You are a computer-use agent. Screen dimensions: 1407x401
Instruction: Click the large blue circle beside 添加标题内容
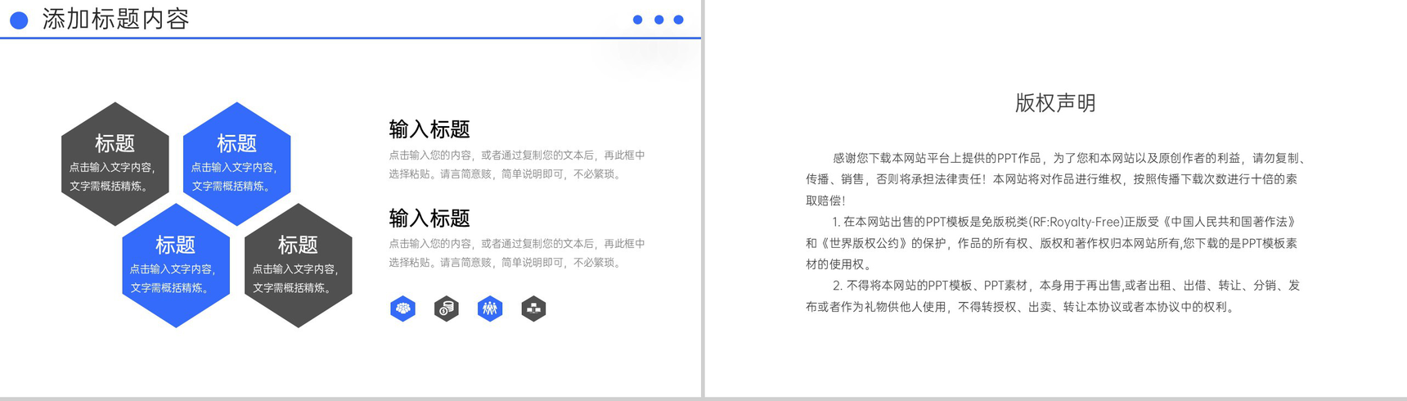[x=19, y=20]
